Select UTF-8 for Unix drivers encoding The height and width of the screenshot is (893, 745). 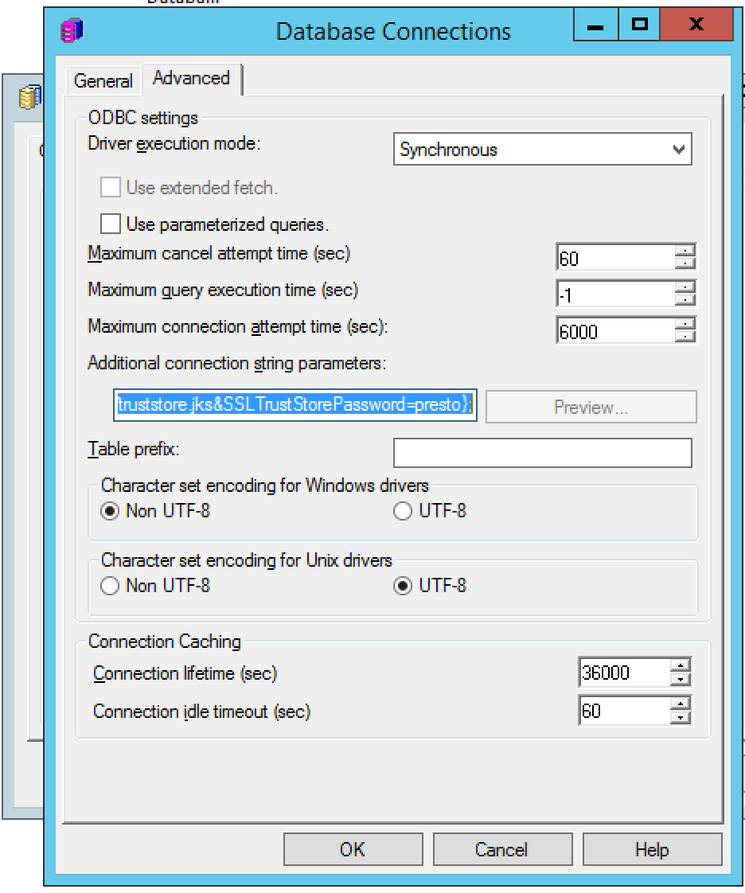click(x=403, y=587)
